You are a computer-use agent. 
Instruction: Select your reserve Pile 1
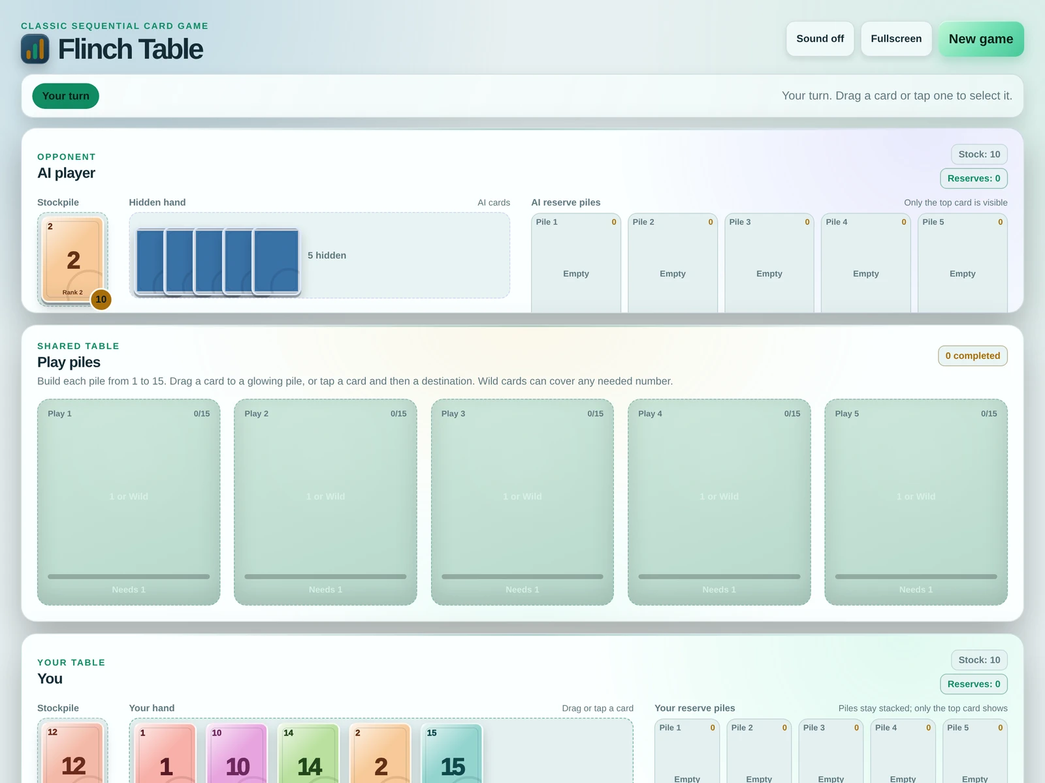[x=687, y=751]
